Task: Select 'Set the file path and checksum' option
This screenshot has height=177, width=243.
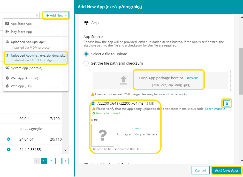Action: pos(86,63)
